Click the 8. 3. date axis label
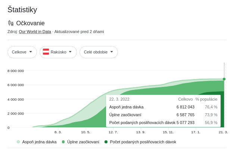240x150 pixels. tap(58, 132)
